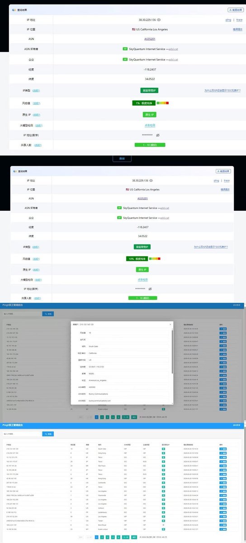Select IP 216.133.145.120 in the unobscured table
Screen dimensions: 246x543
point(13,449)
